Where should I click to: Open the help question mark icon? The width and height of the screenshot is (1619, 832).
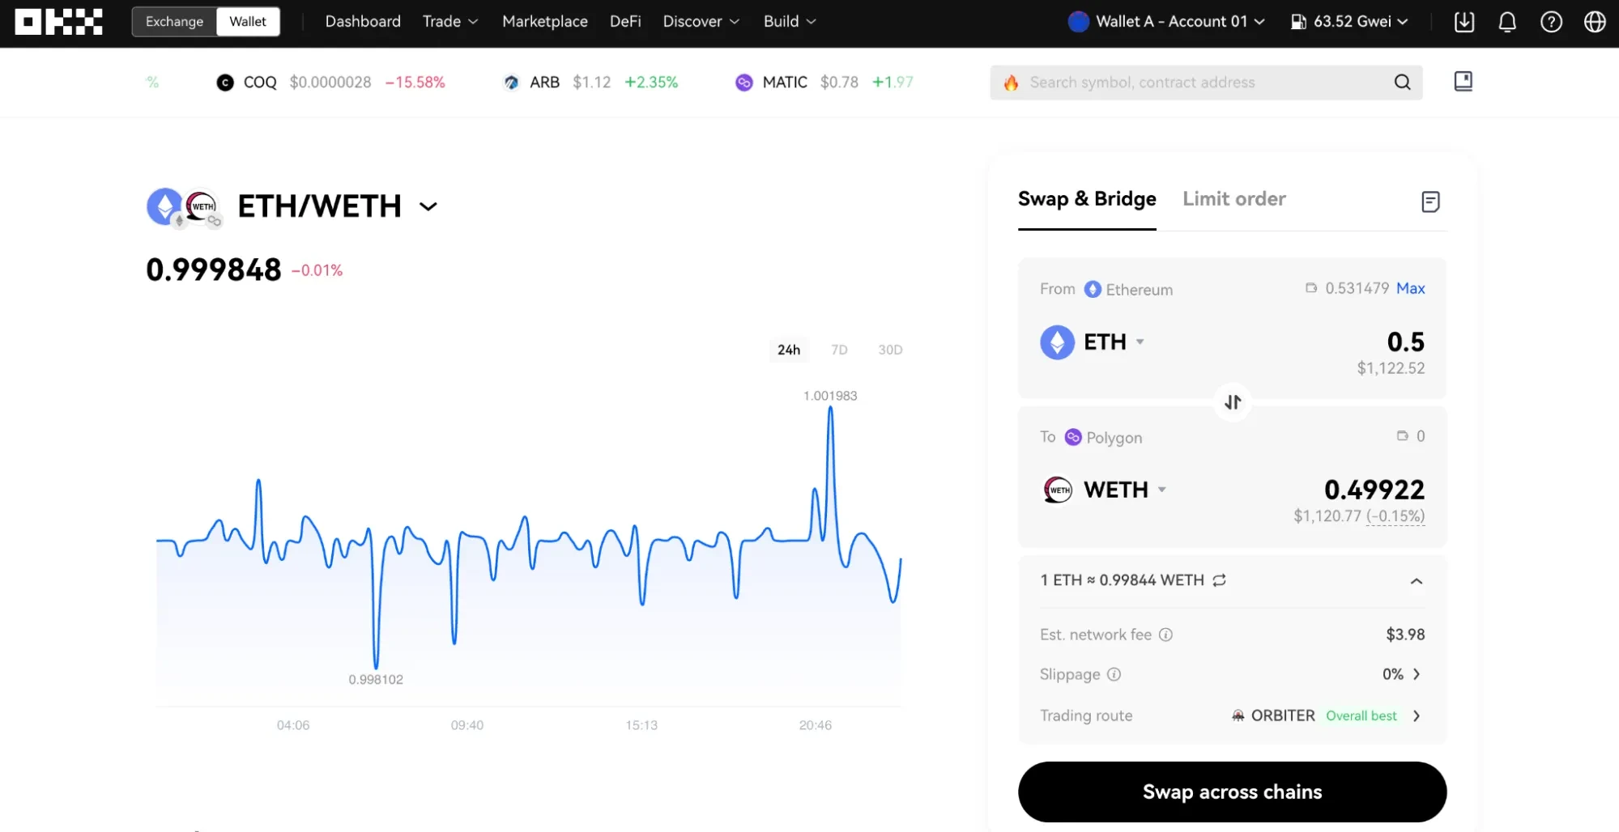coord(1551,22)
